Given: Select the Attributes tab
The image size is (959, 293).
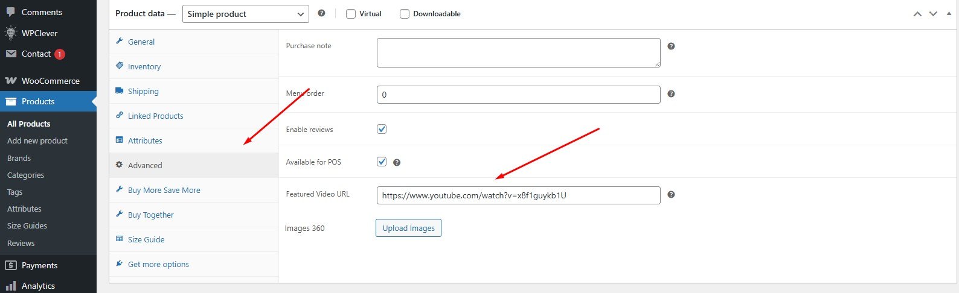Looking at the screenshot, I should pos(194,140).
